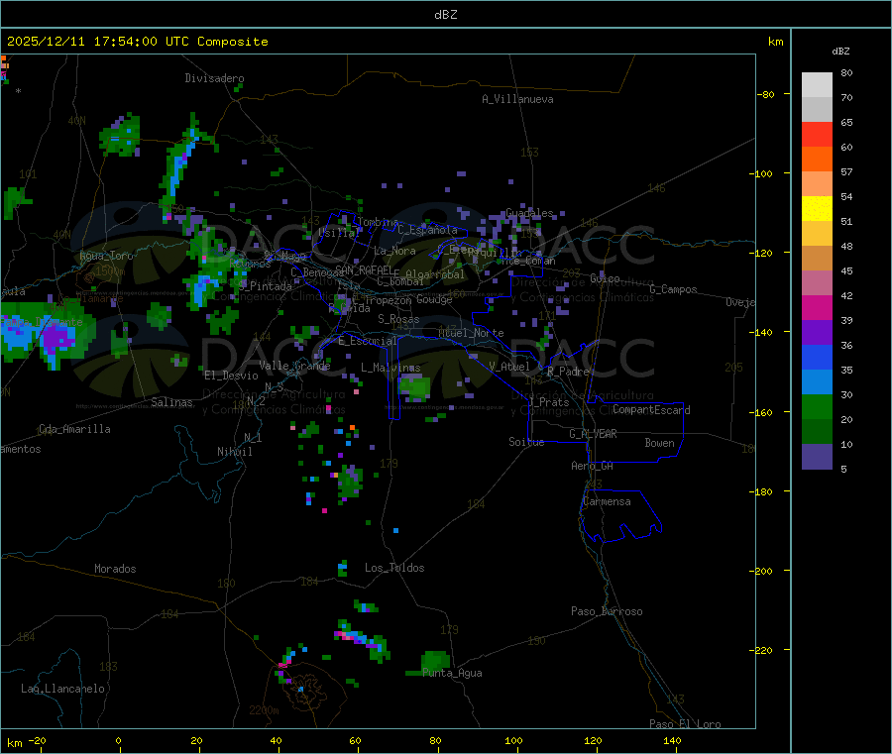
Task: Select the 'L_Malvinas' place label
Action: click(x=390, y=368)
